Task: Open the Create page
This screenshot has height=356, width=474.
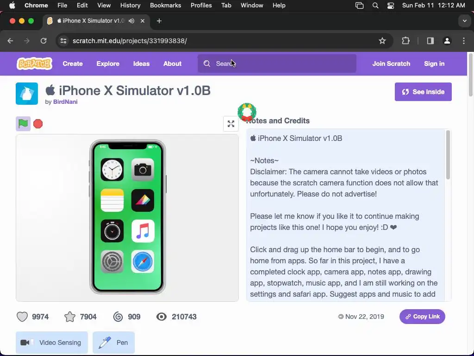Action: tap(73, 64)
